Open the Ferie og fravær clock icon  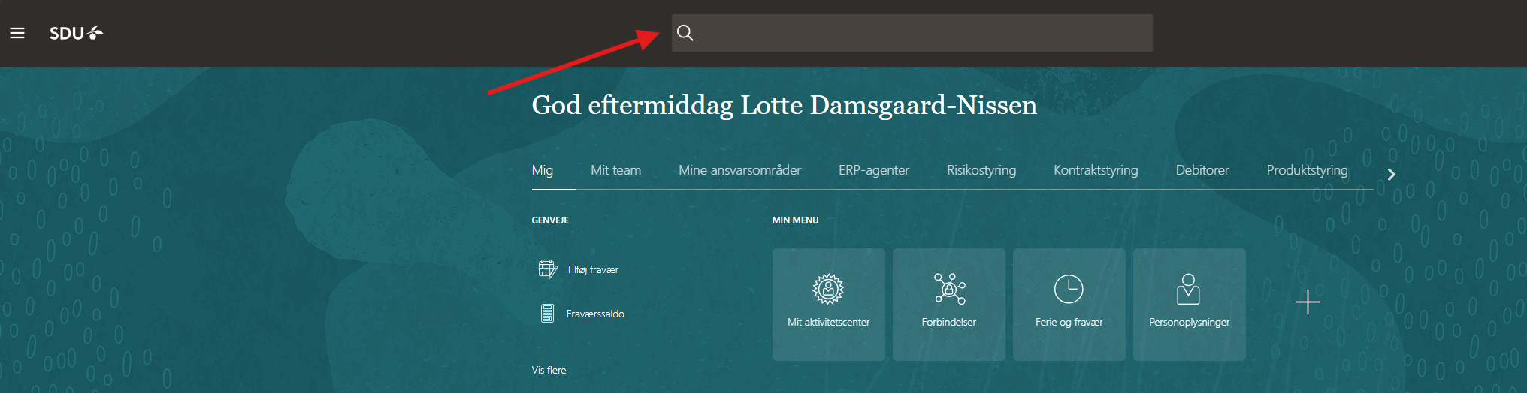1069,289
